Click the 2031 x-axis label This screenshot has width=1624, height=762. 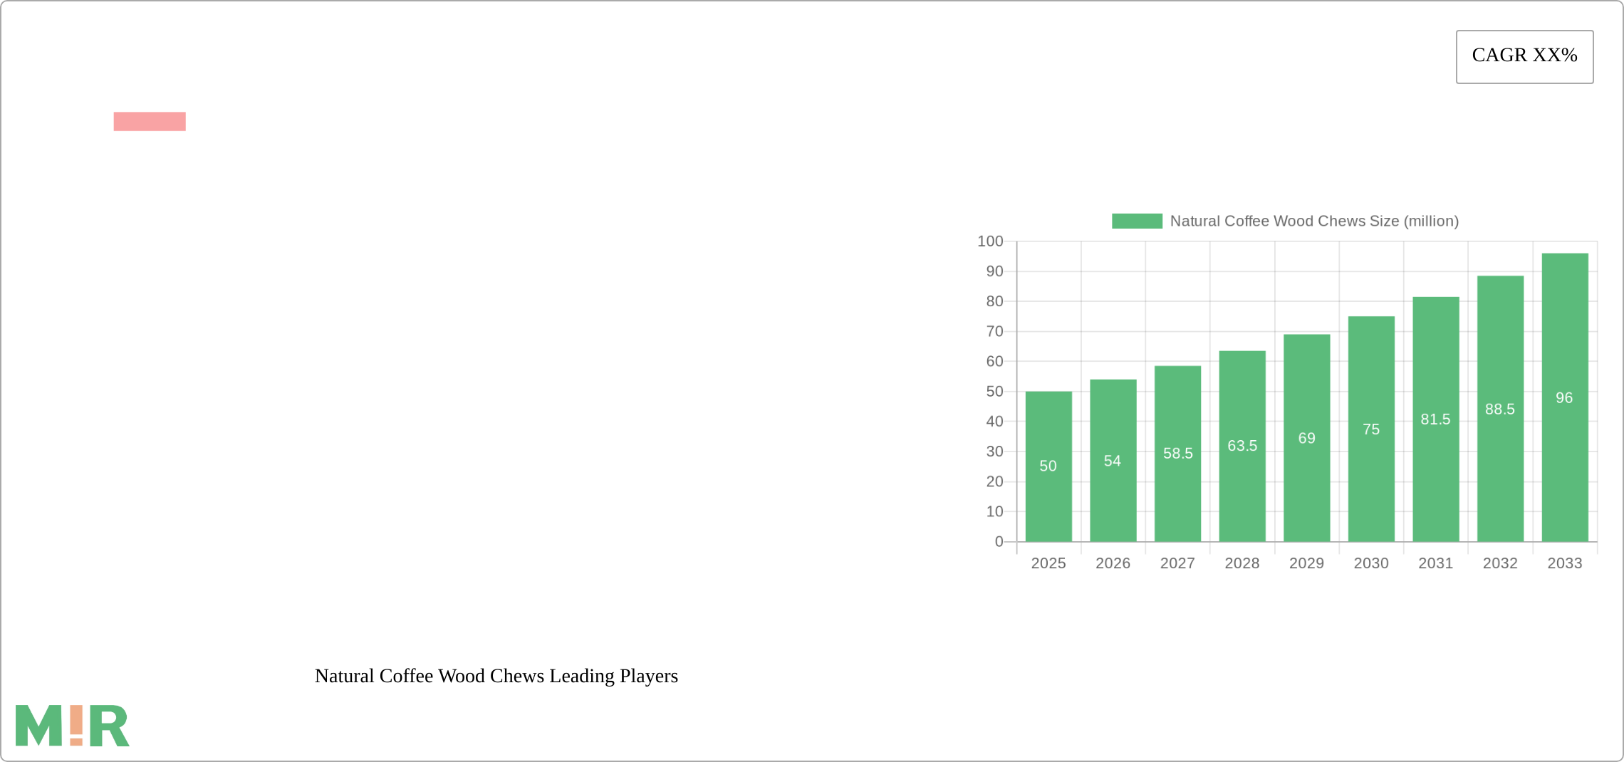[1436, 563]
